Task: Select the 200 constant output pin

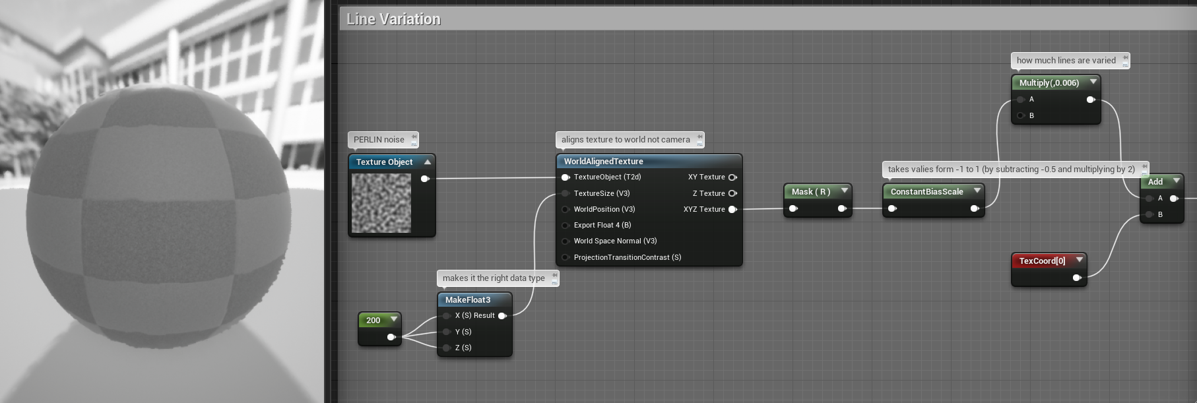Action: [x=391, y=337]
